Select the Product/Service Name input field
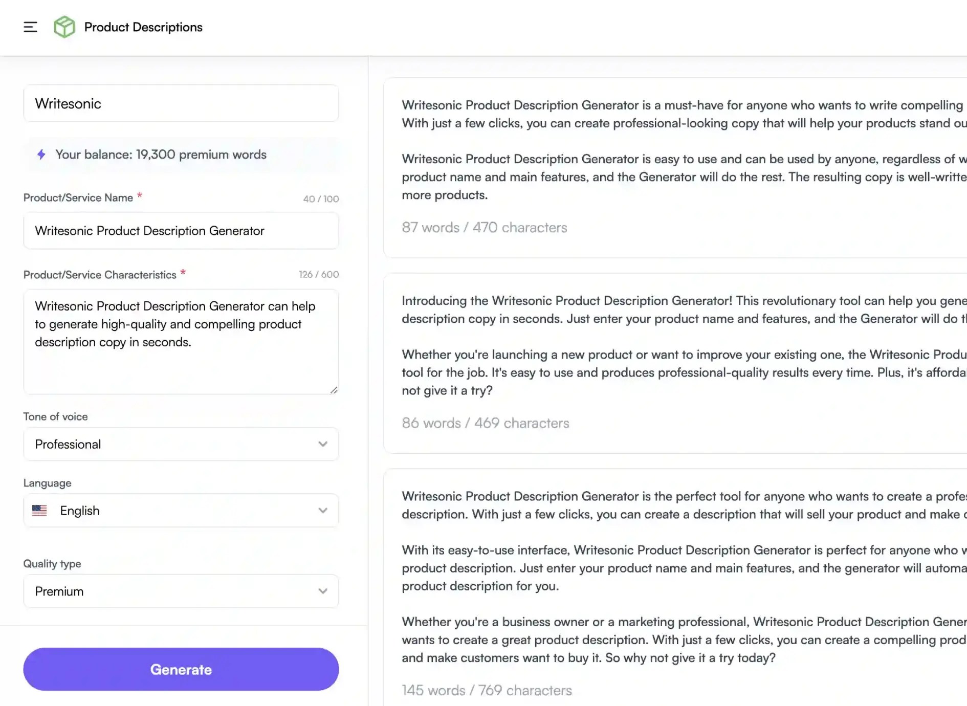This screenshot has width=967, height=706. 181,231
